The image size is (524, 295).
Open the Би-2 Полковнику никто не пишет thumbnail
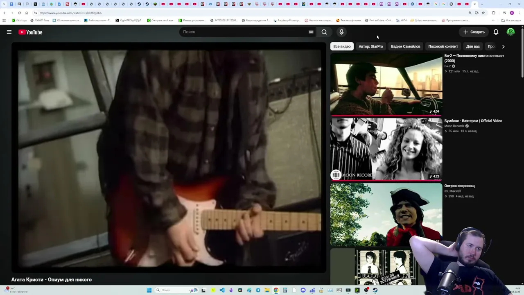click(386, 85)
